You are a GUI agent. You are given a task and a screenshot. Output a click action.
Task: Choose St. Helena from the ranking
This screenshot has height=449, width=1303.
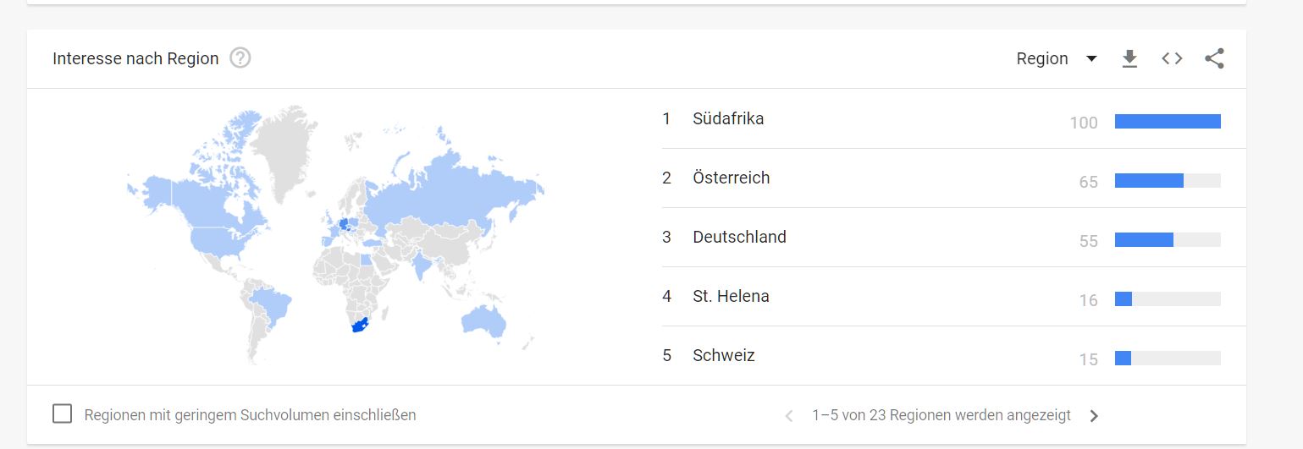coord(731,296)
